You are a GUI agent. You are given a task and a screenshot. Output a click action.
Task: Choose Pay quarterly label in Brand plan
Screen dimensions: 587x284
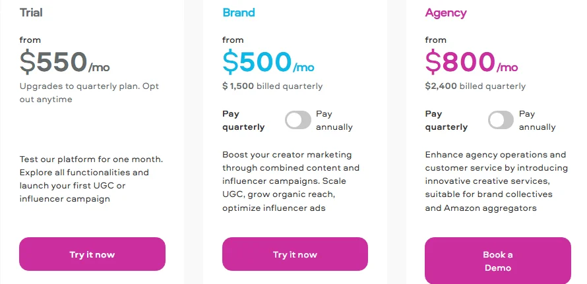pos(243,121)
